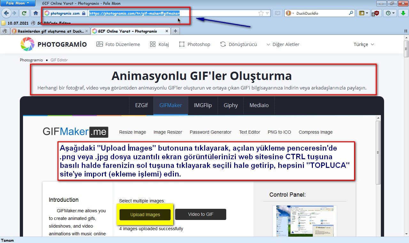Open the Text Editor link

[250, 132]
